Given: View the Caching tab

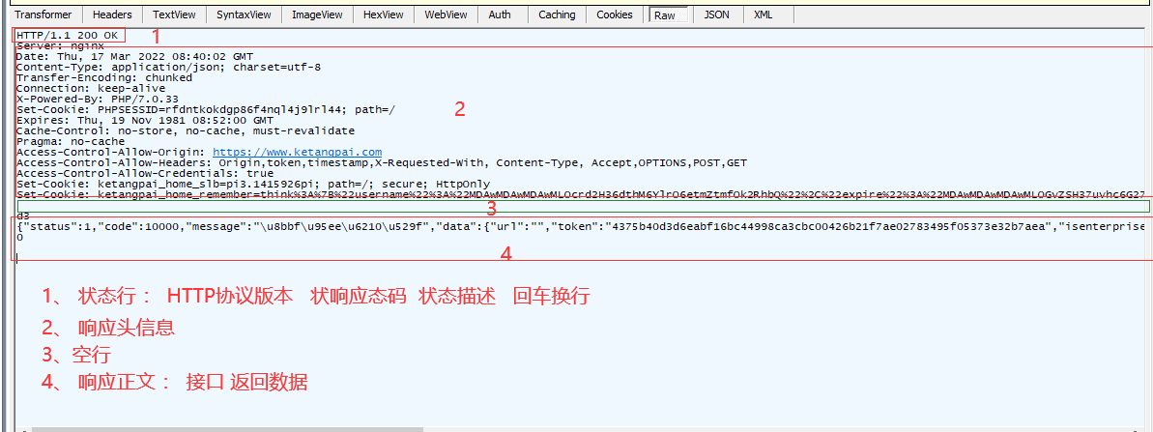Looking at the screenshot, I should (557, 14).
